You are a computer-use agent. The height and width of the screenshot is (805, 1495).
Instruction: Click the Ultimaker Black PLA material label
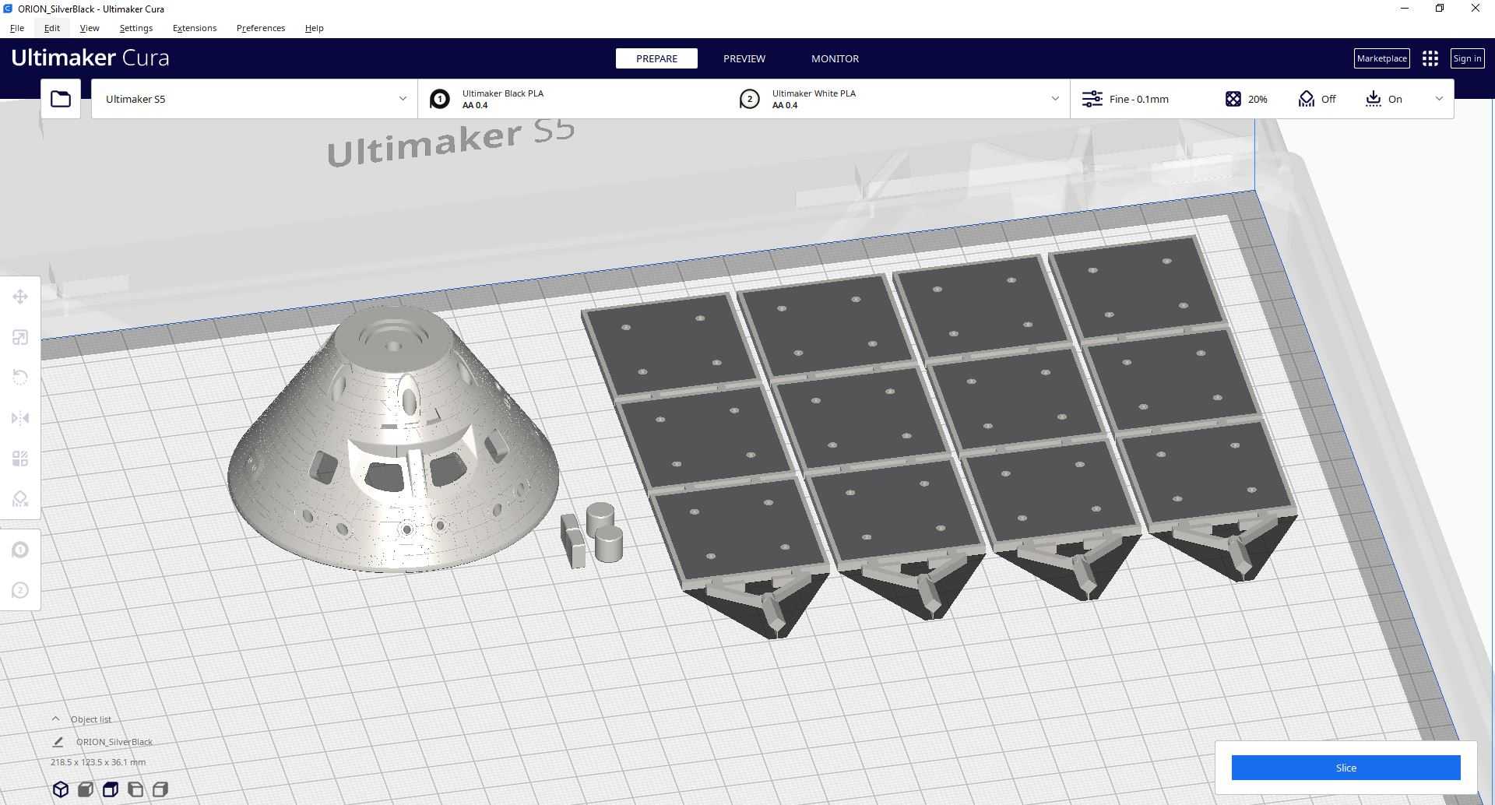(503, 93)
